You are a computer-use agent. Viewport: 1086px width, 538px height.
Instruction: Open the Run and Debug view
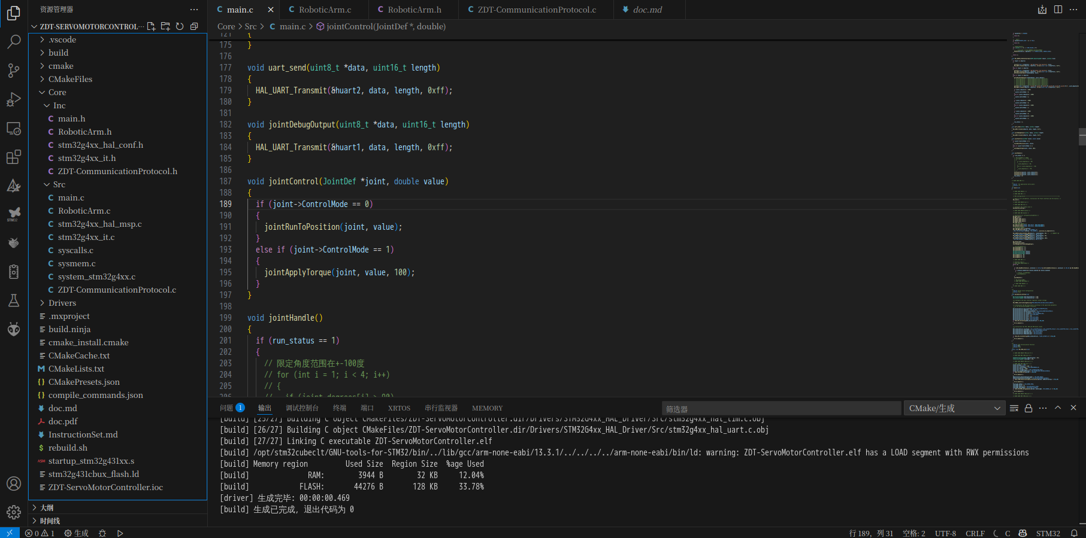pos(14,99)
